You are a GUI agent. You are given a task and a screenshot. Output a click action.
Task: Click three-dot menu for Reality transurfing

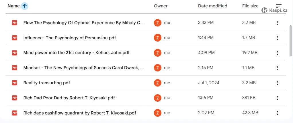277,83
